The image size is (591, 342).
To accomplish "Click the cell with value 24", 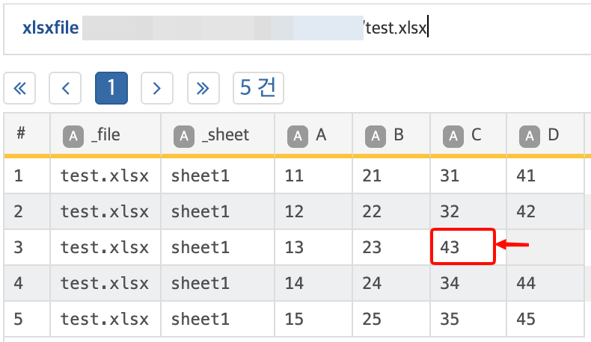I will 372,283.
